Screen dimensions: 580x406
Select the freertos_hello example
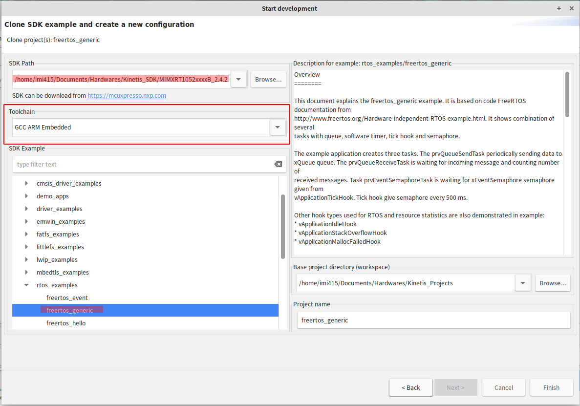tap(66, 323)
